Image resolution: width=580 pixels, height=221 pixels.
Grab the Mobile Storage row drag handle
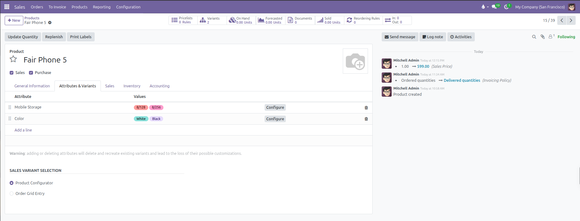point(10,107)
